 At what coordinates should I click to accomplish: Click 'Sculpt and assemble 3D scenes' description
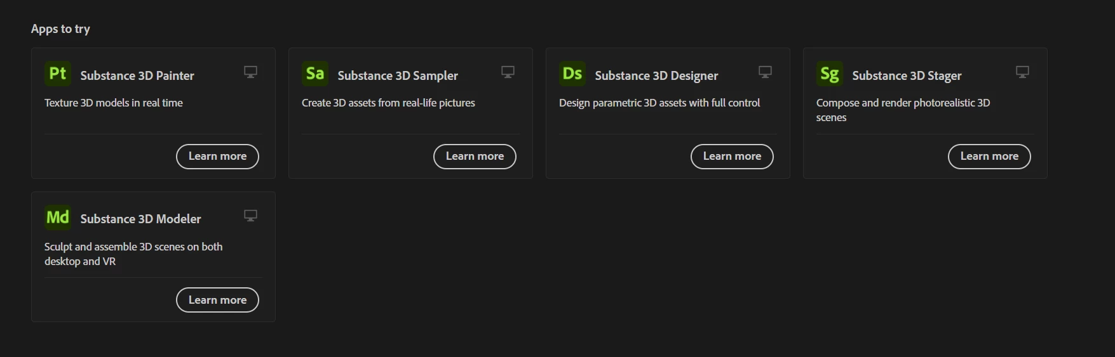(133, 254)
